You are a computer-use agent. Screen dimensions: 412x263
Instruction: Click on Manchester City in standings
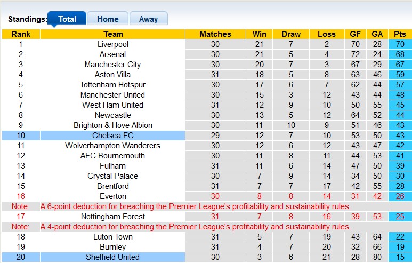(x=113, y=65)
